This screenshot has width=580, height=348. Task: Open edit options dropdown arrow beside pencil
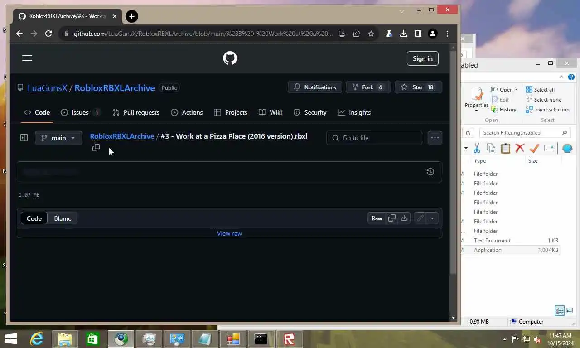[x=432, y=218]
